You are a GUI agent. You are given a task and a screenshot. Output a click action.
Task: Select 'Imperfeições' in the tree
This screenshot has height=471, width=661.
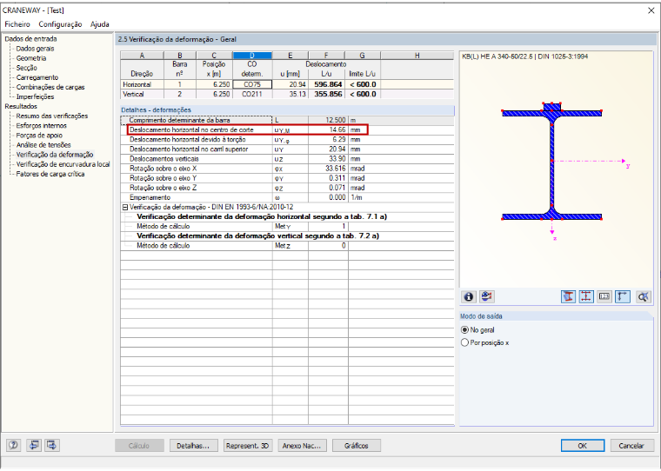coord(35,97)
